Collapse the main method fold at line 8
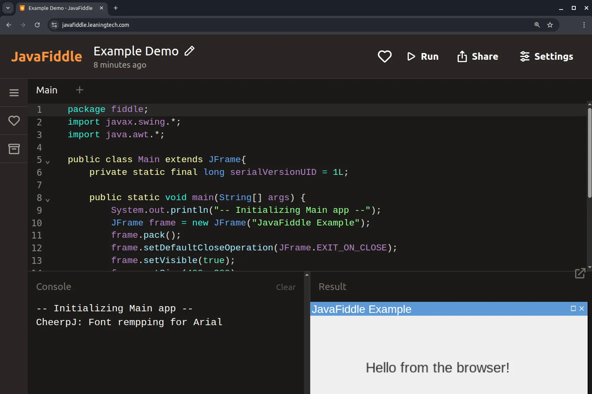This screenshot has width=592, height=394. (48, 199)
